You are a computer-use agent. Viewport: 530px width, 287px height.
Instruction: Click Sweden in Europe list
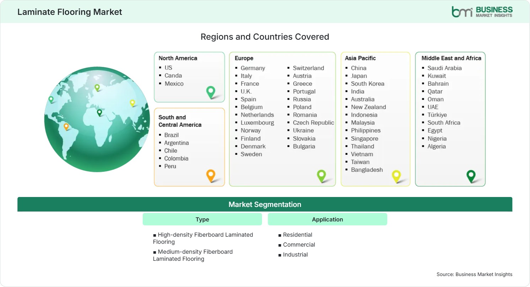click(251, 154)
